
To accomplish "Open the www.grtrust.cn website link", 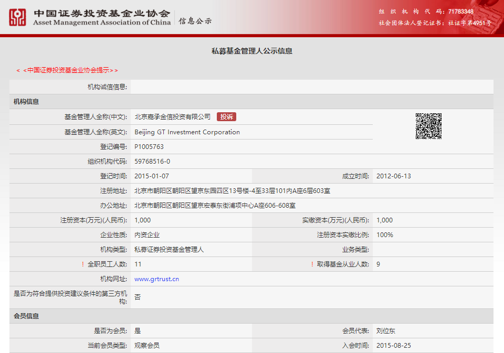I will coord(156,279).
